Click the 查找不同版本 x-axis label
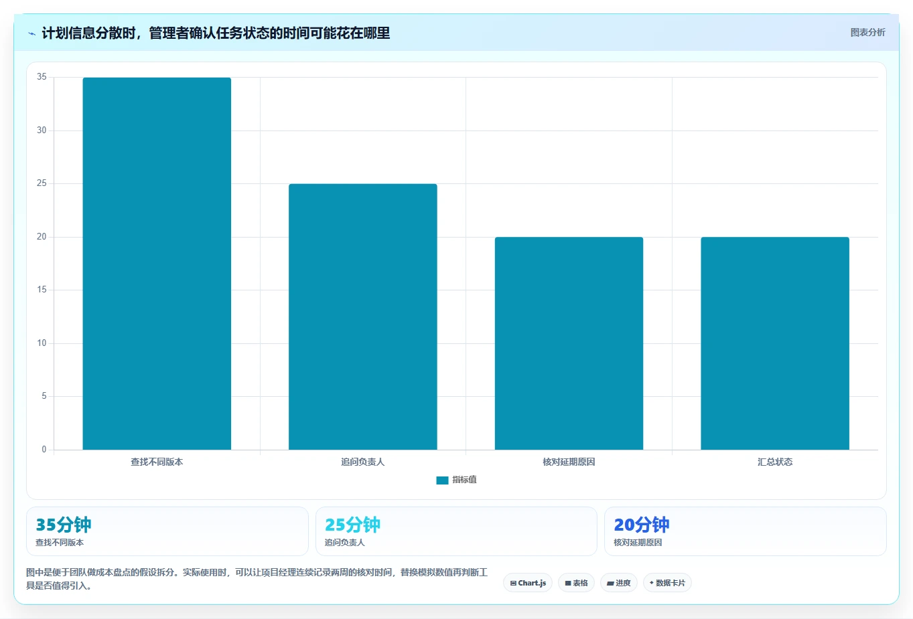Image resolution: width=913 pixels, height=619 pixels. click(x=157, y=462)
